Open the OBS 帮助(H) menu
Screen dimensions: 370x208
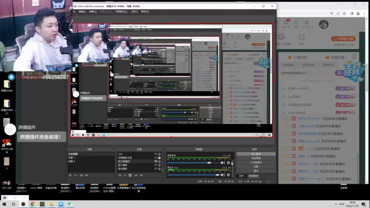[x=145, y=12]
